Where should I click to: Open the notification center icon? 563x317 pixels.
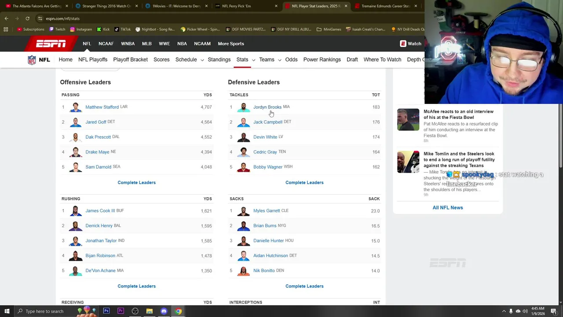(554, 311)
